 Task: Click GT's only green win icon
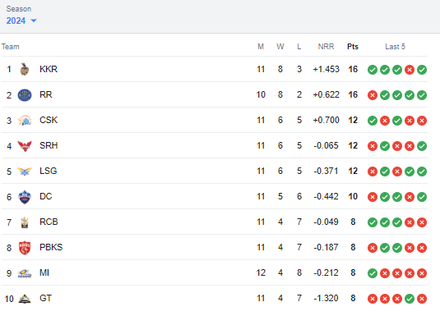(410, 299)
